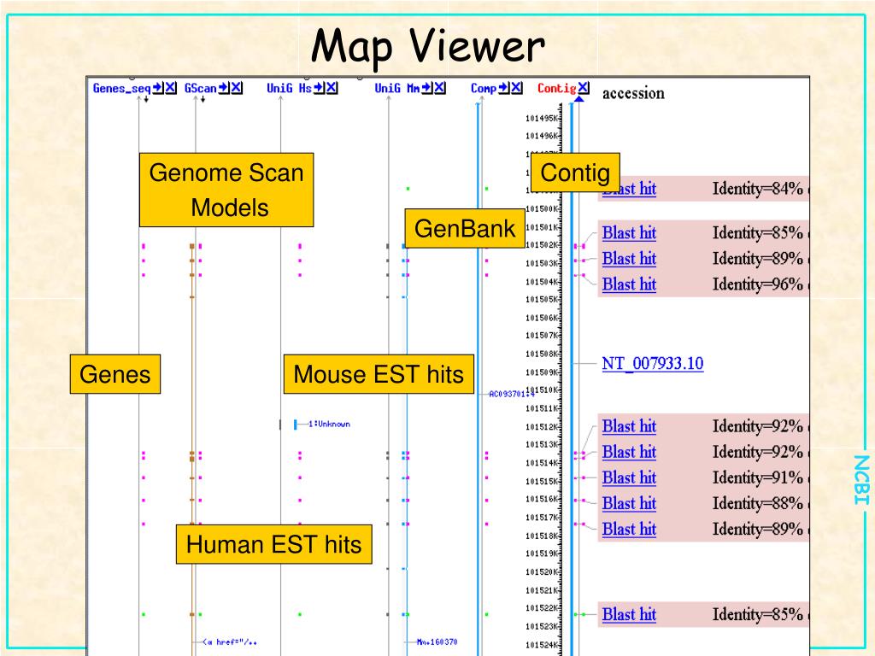
Task: Open the Blast hit link with Identity=88%
Action: [629, 504]
